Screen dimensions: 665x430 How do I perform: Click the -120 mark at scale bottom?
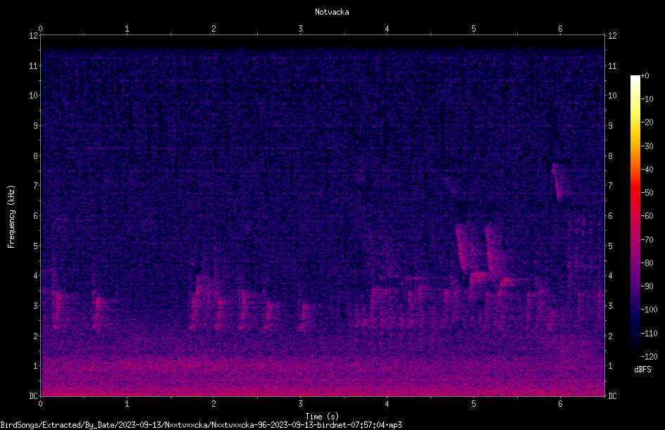[x=649, y=357]
